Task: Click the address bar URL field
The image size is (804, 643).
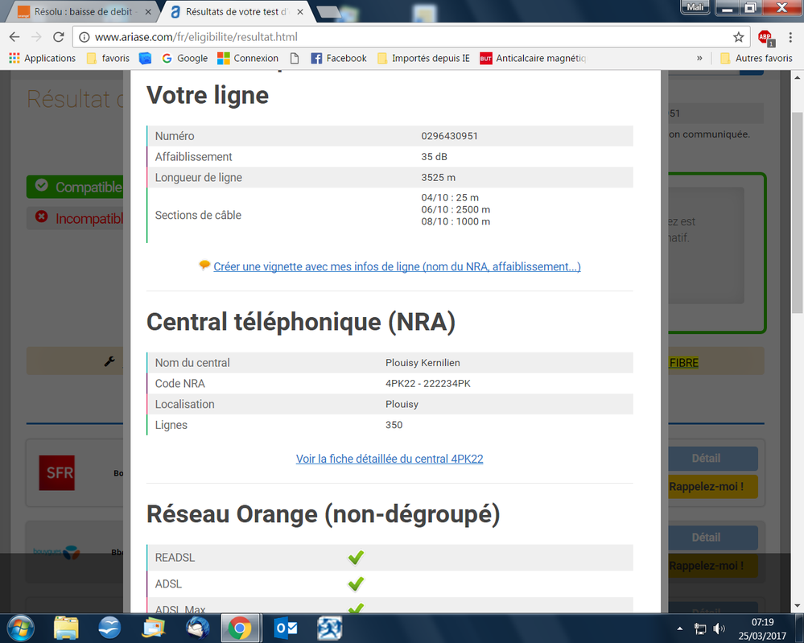Action: tap(402, 37)
